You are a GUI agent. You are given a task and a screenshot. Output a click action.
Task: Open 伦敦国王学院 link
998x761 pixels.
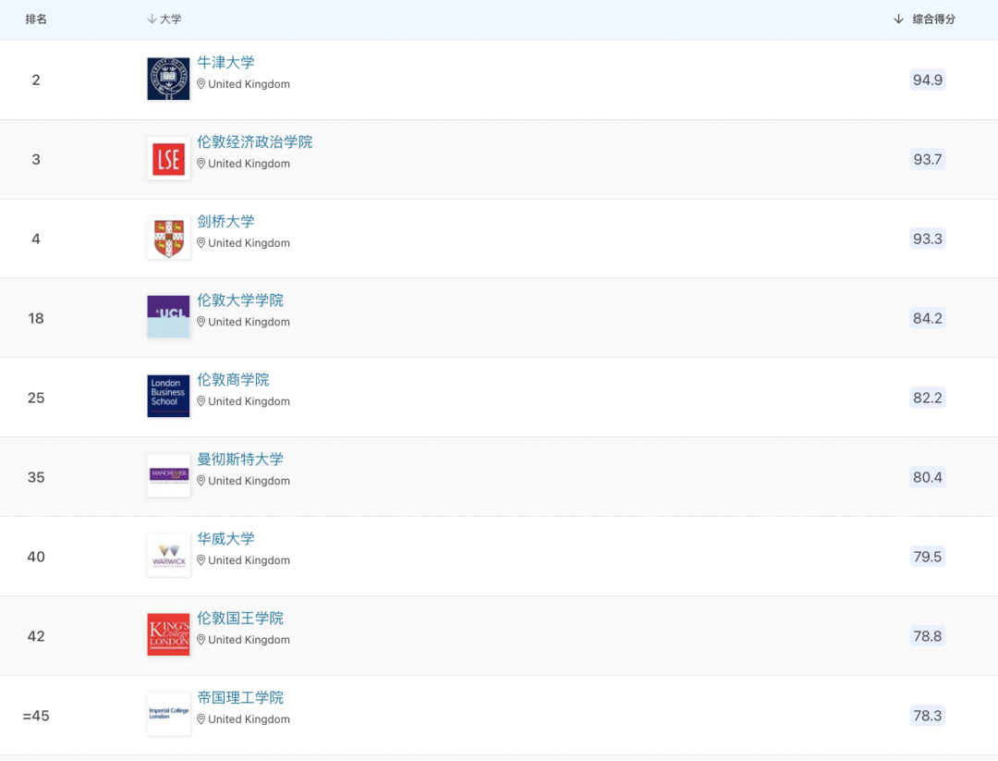coord(240,619)
